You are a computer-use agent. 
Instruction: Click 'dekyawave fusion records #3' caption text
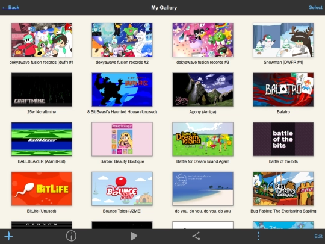[203, 62]
